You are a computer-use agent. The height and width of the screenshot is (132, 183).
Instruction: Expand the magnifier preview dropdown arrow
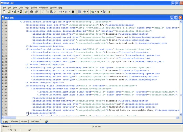pyautogui.click(x=96, y=12)
